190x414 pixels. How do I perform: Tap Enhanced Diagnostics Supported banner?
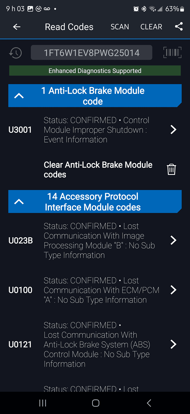[95, 71]
